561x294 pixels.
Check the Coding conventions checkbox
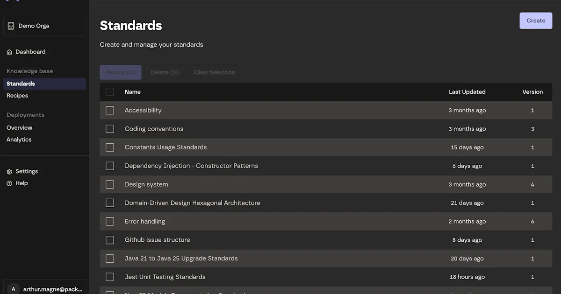point(110,129)
